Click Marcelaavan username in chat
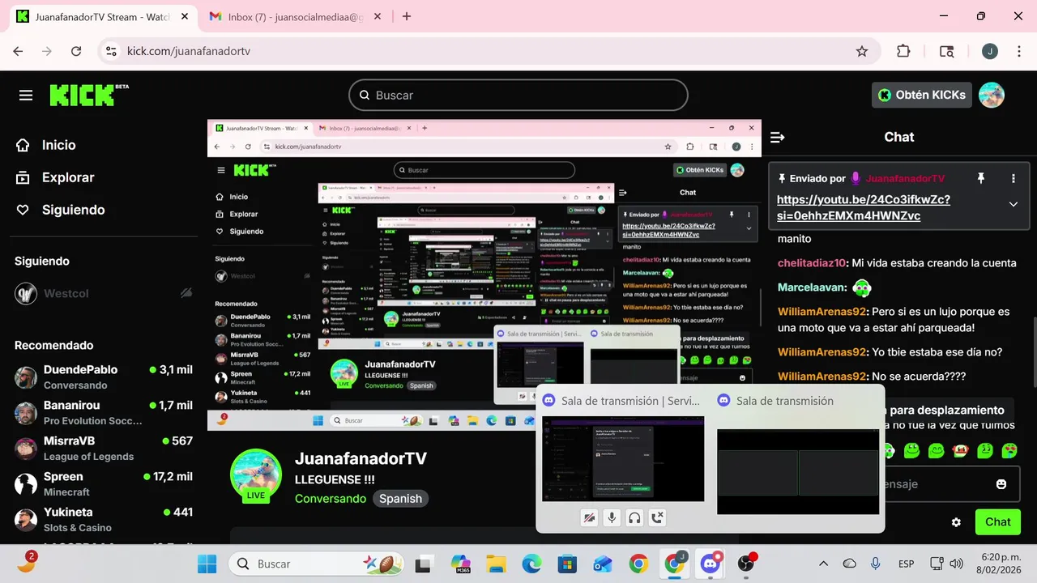 pyautogui.click(x=812, y=287)
